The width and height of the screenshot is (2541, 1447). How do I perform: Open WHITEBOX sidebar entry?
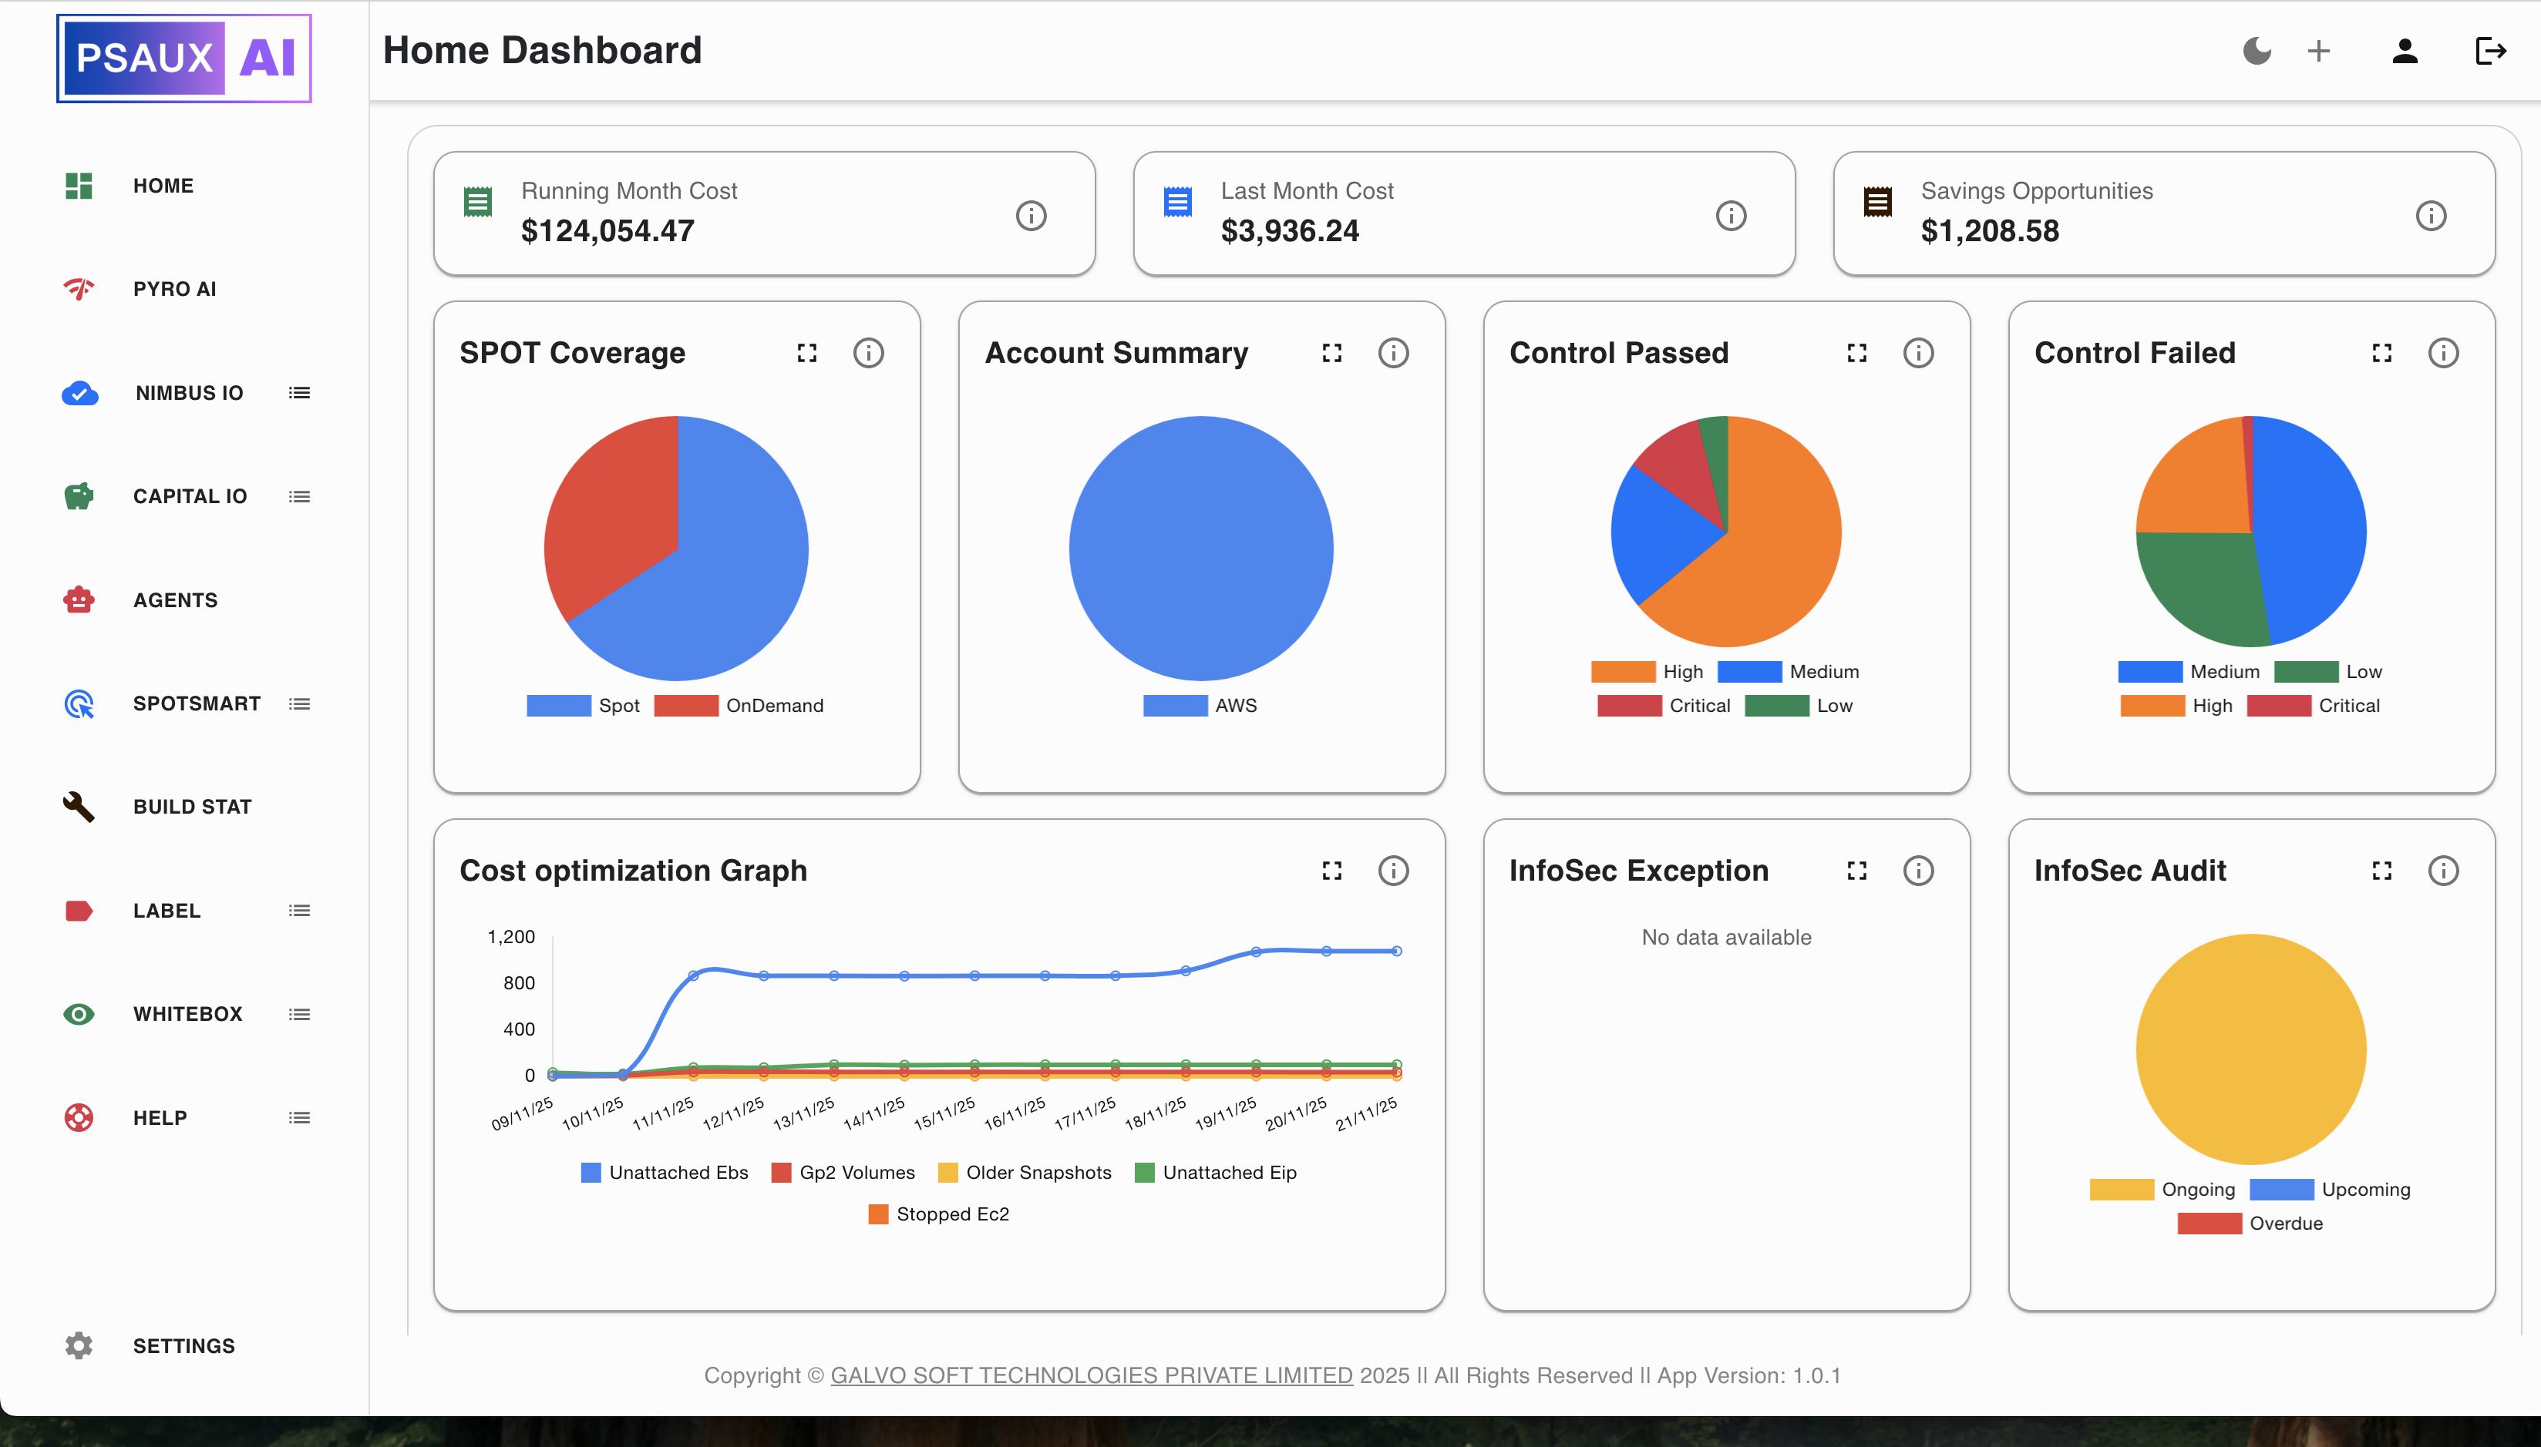point(187,1015)
